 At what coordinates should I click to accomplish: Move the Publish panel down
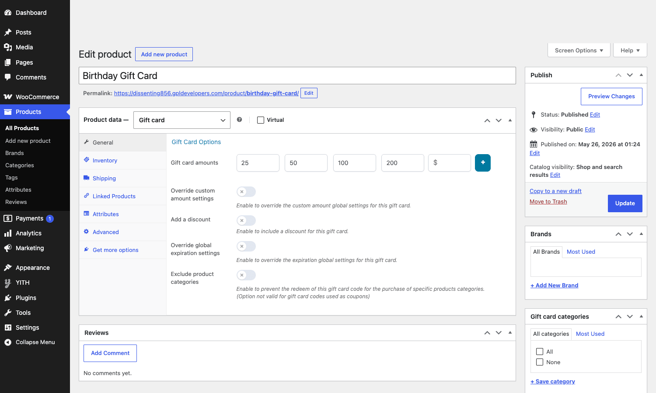click(630, 75)
